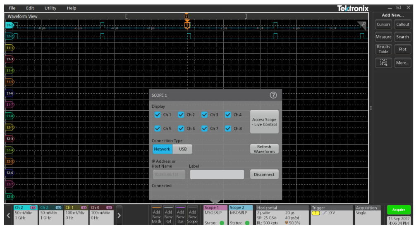Uncheck Ch 6 display checkbox
416x228 pixels.
(181, 128)
